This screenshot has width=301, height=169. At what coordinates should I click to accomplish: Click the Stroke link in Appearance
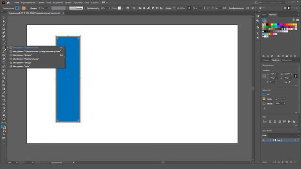[269, 99]
